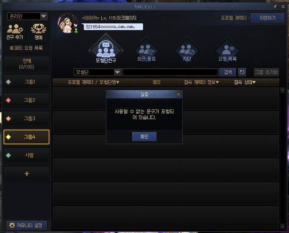289x233 pixels.
Task: Select the 그룹2 red group tab
Action: point(27,100)
